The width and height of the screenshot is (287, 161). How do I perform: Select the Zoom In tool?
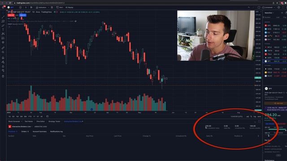(3, 52)
